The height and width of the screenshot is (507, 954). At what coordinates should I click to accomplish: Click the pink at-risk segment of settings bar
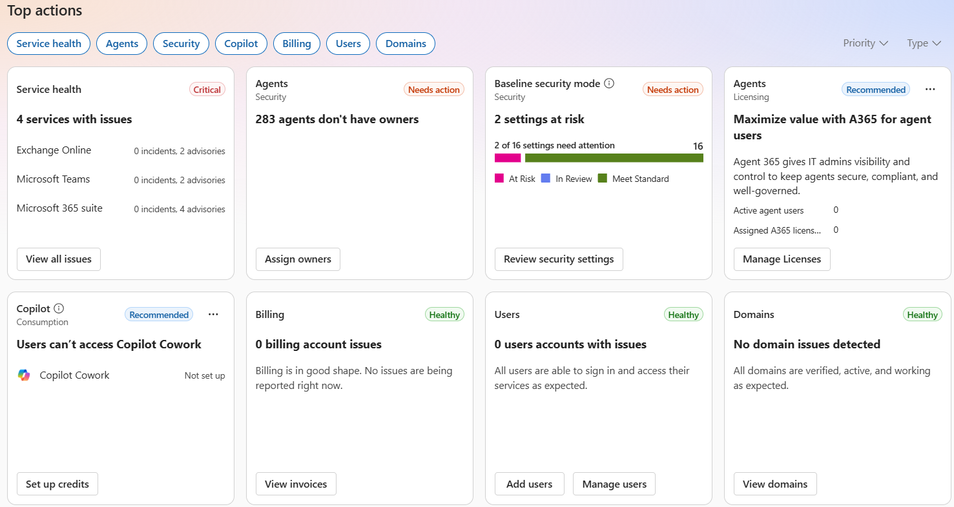click(x=508, y=158)
